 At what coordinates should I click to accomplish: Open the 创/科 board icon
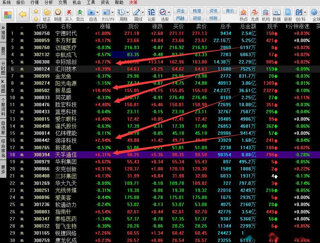[299, 12]
